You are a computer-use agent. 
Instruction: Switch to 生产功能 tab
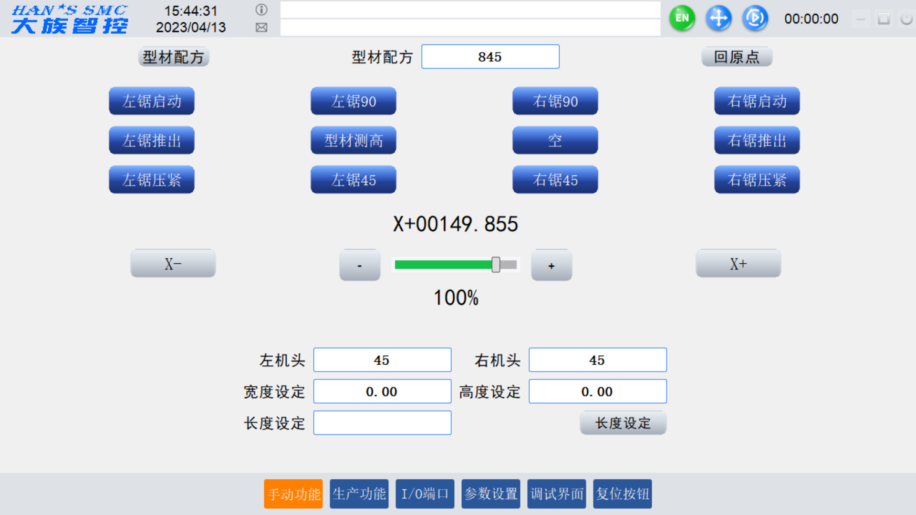359,494
